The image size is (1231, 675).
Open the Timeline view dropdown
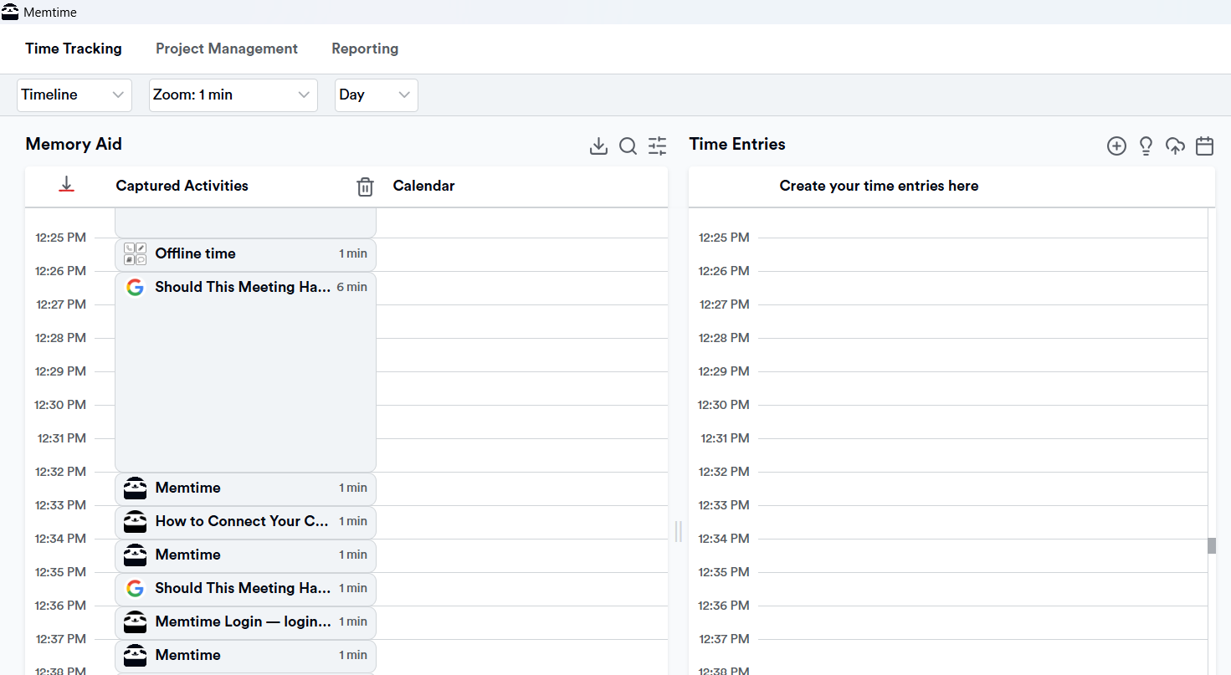point(74,95)
